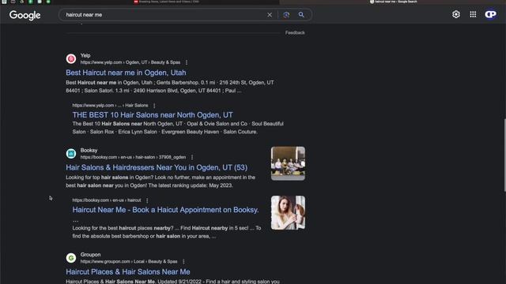Open more options for Booksy hair-salon result
The width and height of the screenshot is (506, 284).
[192, 158]
